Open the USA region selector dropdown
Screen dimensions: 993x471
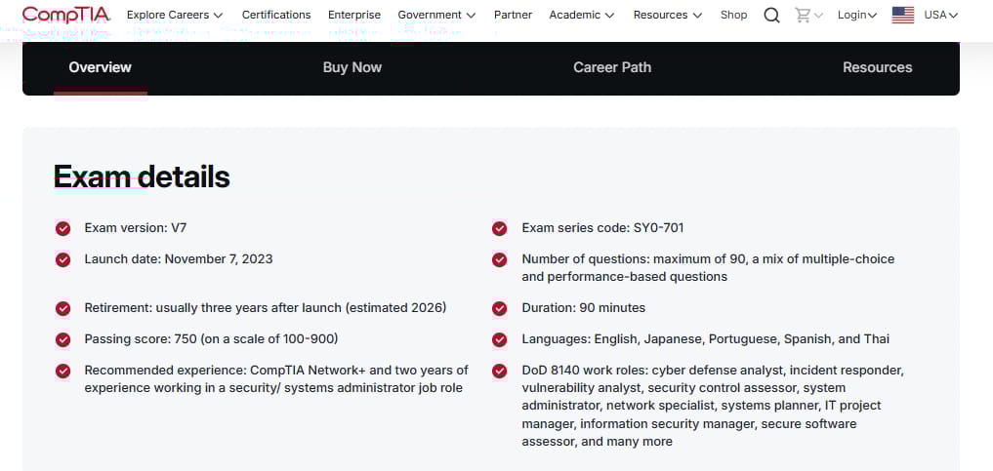click(941, 15)
